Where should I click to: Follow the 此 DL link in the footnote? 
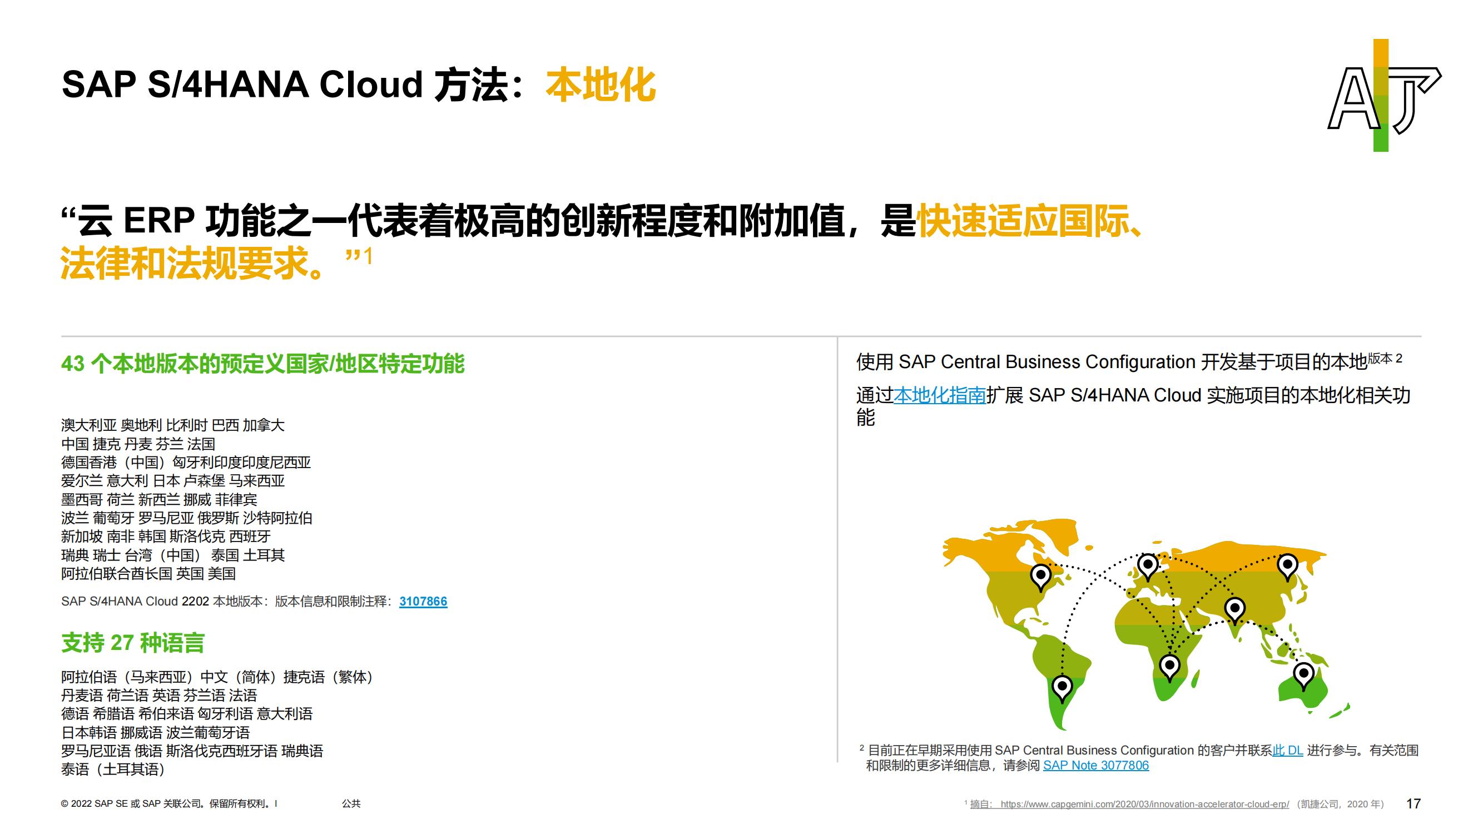(x=1287, y=751)
